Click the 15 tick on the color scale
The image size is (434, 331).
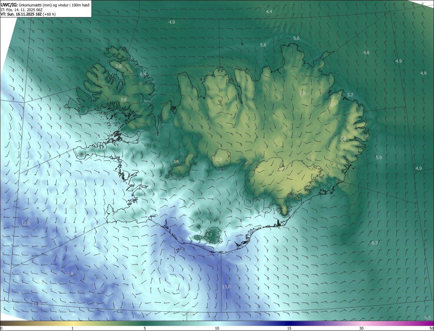(x=289, y=328)
